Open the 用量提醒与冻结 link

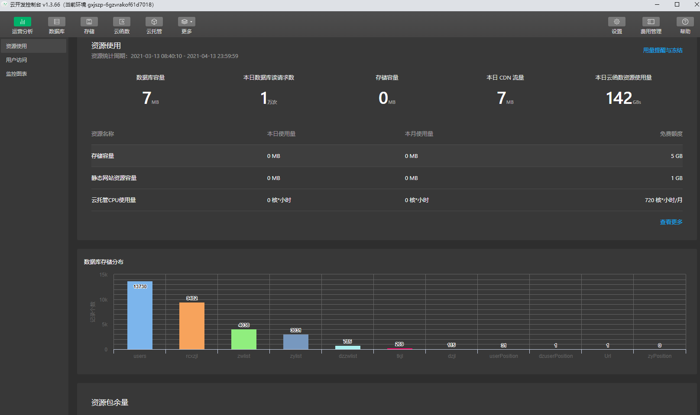(x=663, y=50)
